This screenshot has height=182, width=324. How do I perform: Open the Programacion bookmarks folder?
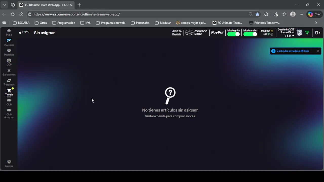click(x=64, y=23)
